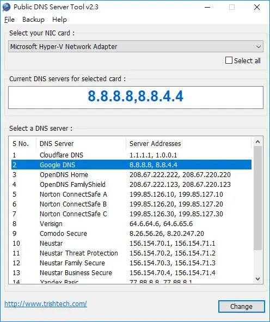
Task: Click address 8.26.56.26, 8.20.247.20
Action: [x=167, y=234]
